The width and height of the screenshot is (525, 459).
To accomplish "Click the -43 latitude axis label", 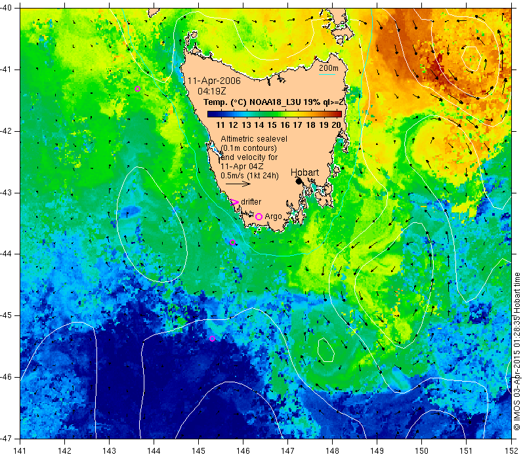I will point(6,193).
